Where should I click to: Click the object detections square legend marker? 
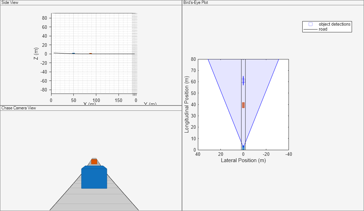(x=310, y=24)
